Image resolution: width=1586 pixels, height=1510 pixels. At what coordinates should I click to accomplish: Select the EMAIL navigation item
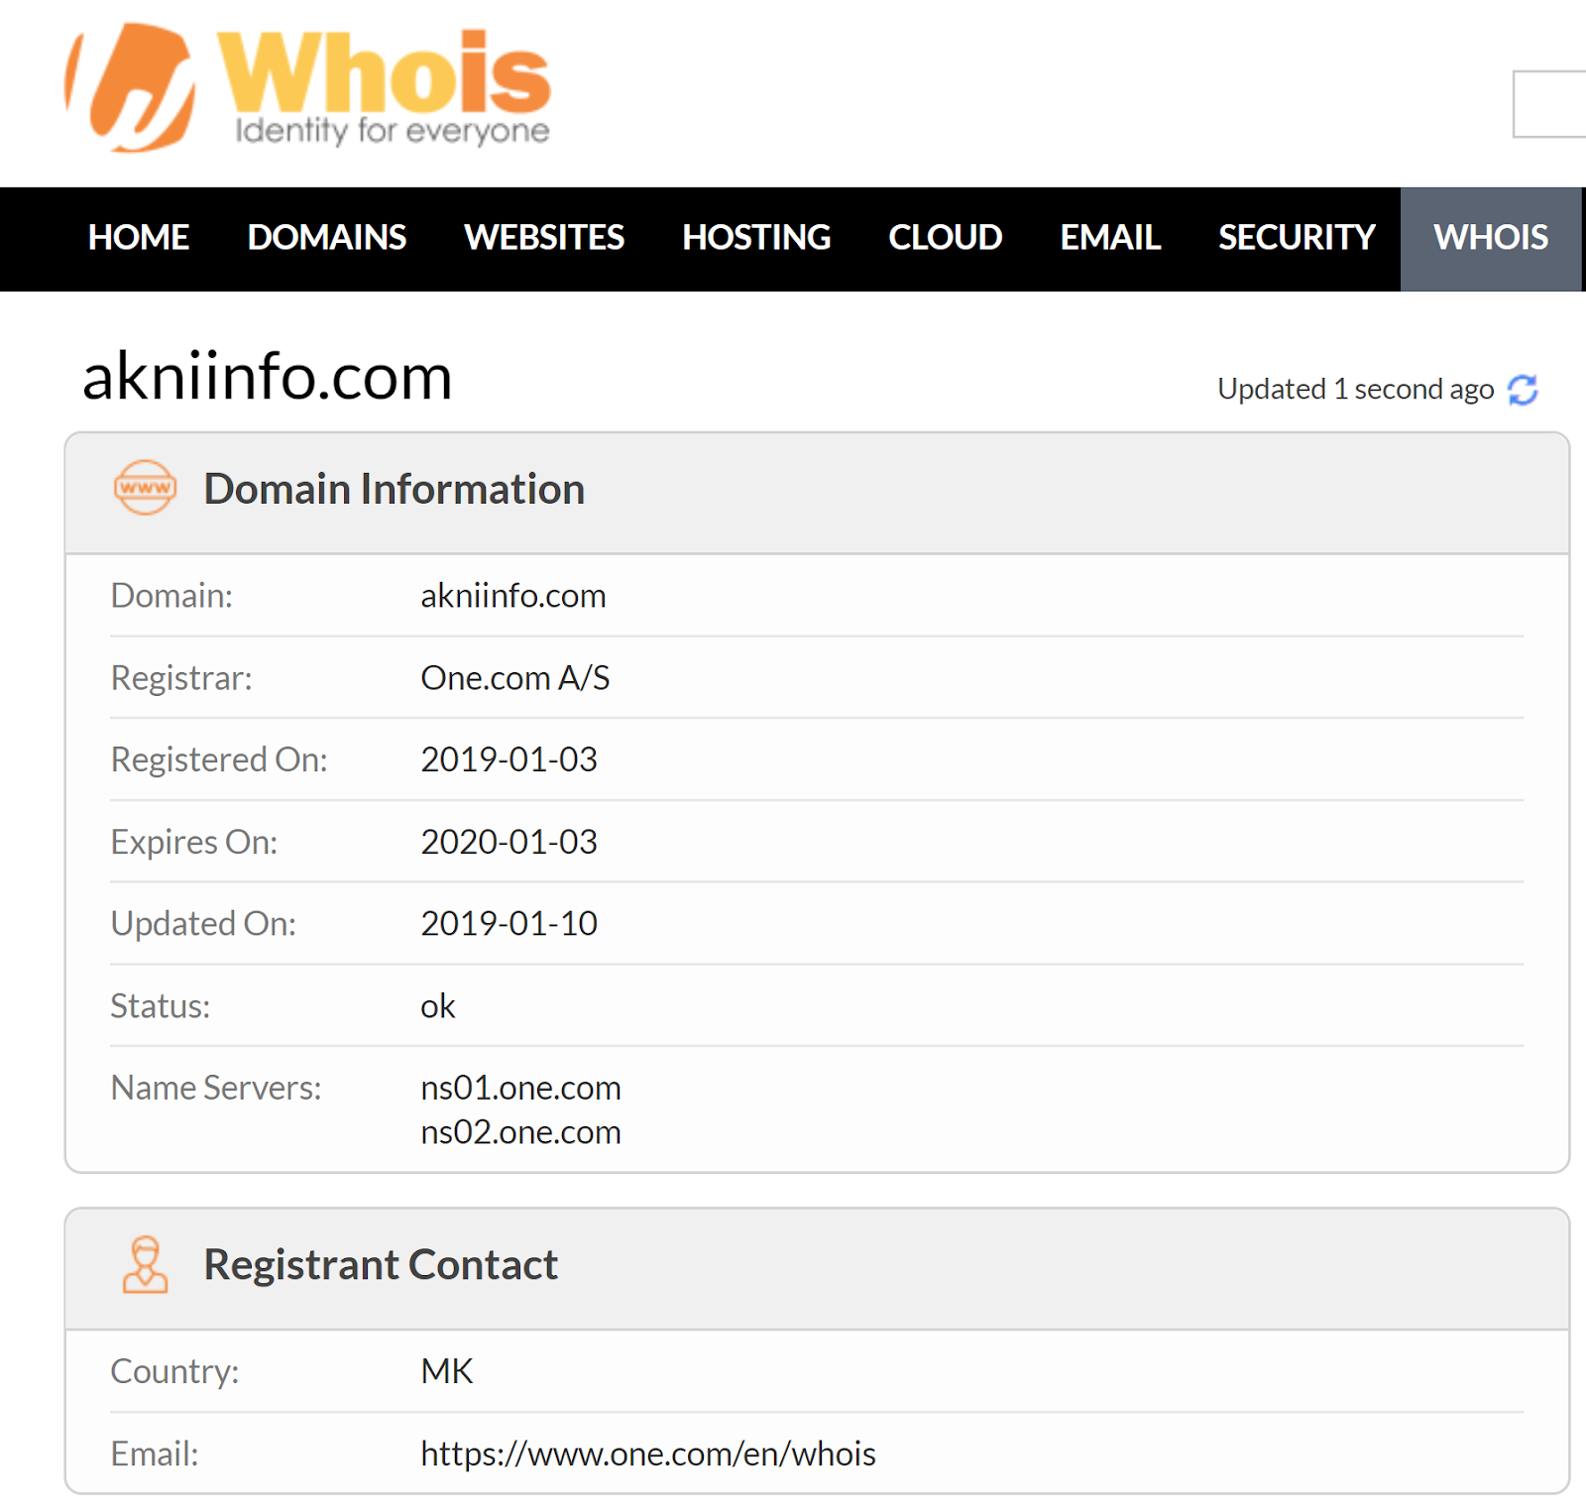(x=1110, y=238)
